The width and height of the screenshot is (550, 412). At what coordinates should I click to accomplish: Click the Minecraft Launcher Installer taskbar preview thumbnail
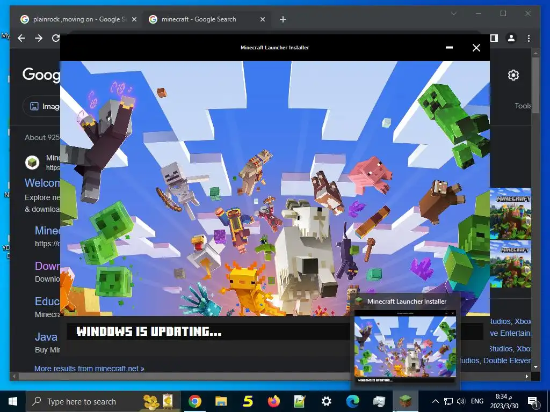405,347
